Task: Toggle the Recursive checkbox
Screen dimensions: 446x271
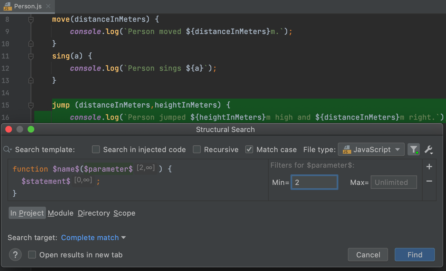Action: click(197, 150)
